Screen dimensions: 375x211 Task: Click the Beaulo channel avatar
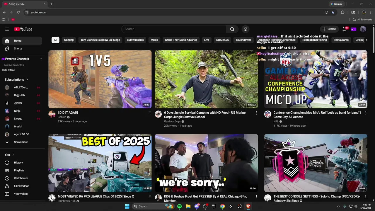tap(52, 114)
